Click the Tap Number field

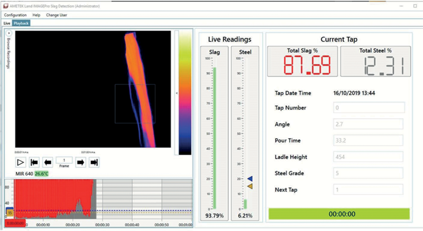[368, 108]
